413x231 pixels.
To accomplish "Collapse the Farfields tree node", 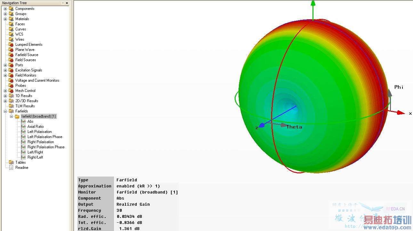I will pyautogui.click(x=5, y=111).
